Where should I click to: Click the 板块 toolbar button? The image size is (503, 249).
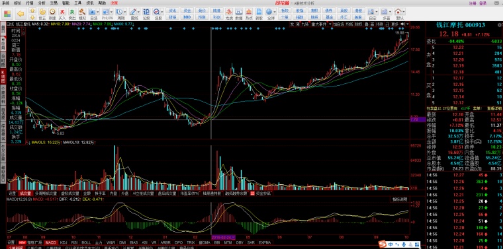(285, 11)
